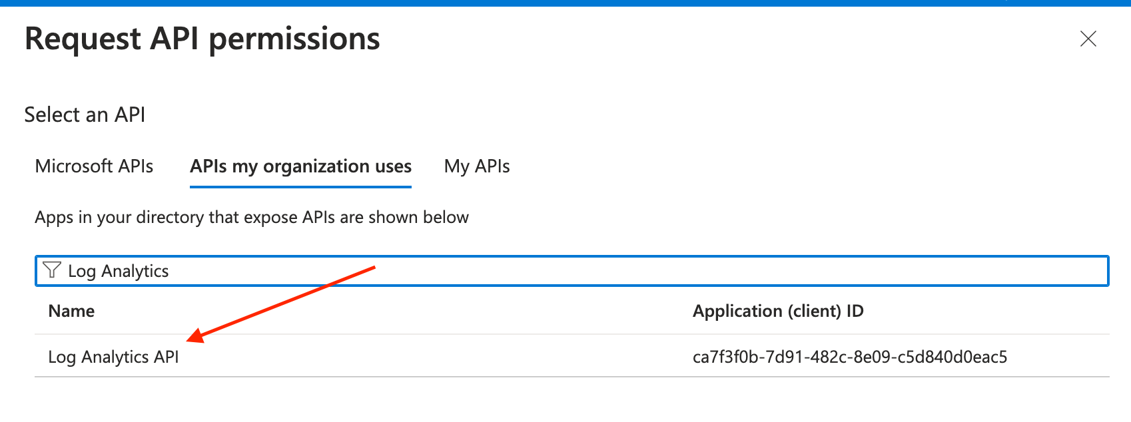Click the Name column header
Viewport: 1131px width, 422px height.
click(71, 311)
